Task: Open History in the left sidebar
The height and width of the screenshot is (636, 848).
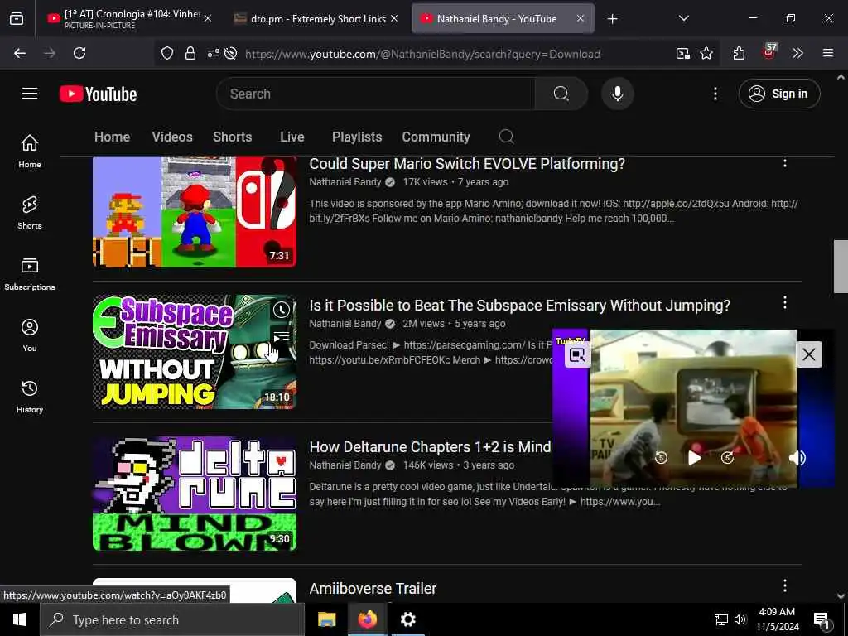Action: [x=30, y=396]
